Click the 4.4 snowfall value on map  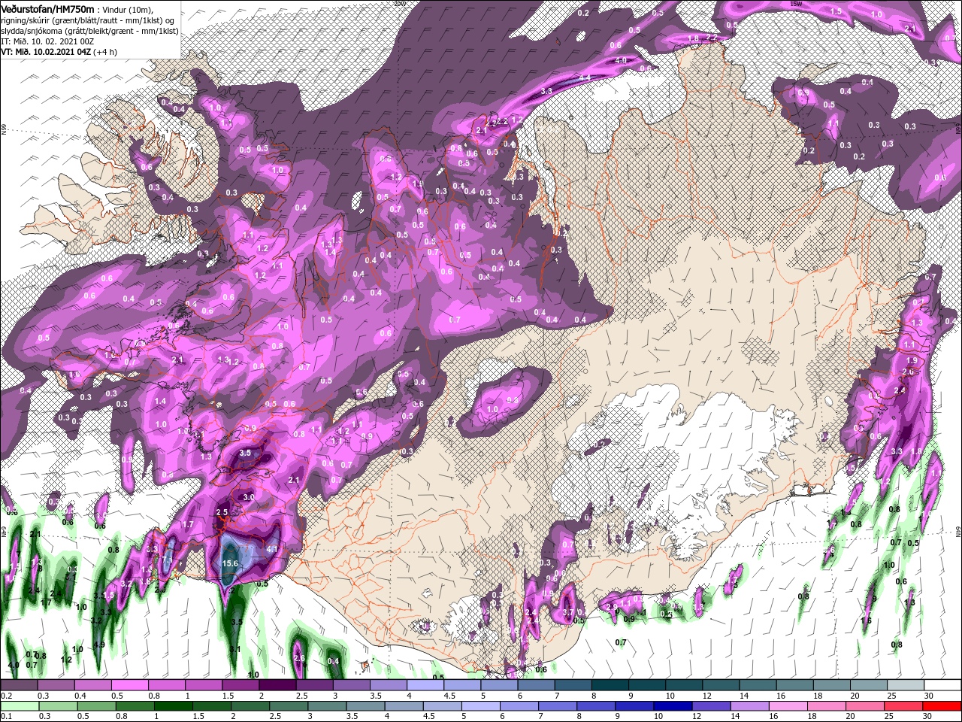[x=584, y=78]
